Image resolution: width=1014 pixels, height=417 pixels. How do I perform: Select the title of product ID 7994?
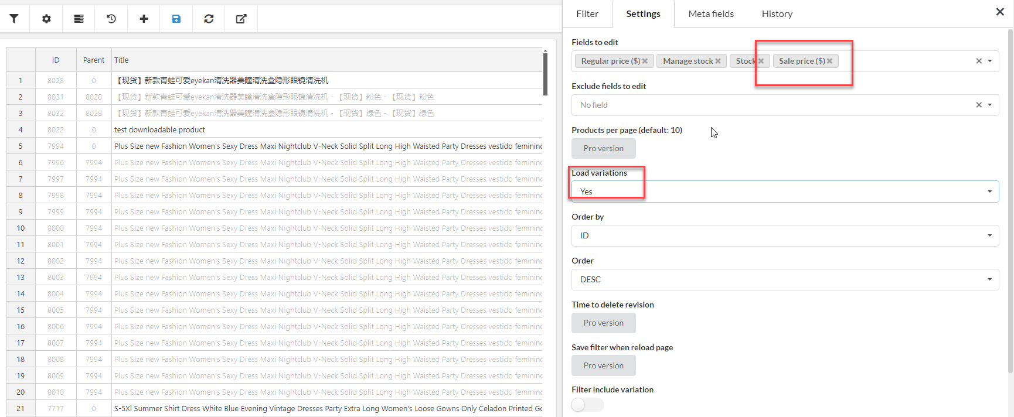point(327,146)
